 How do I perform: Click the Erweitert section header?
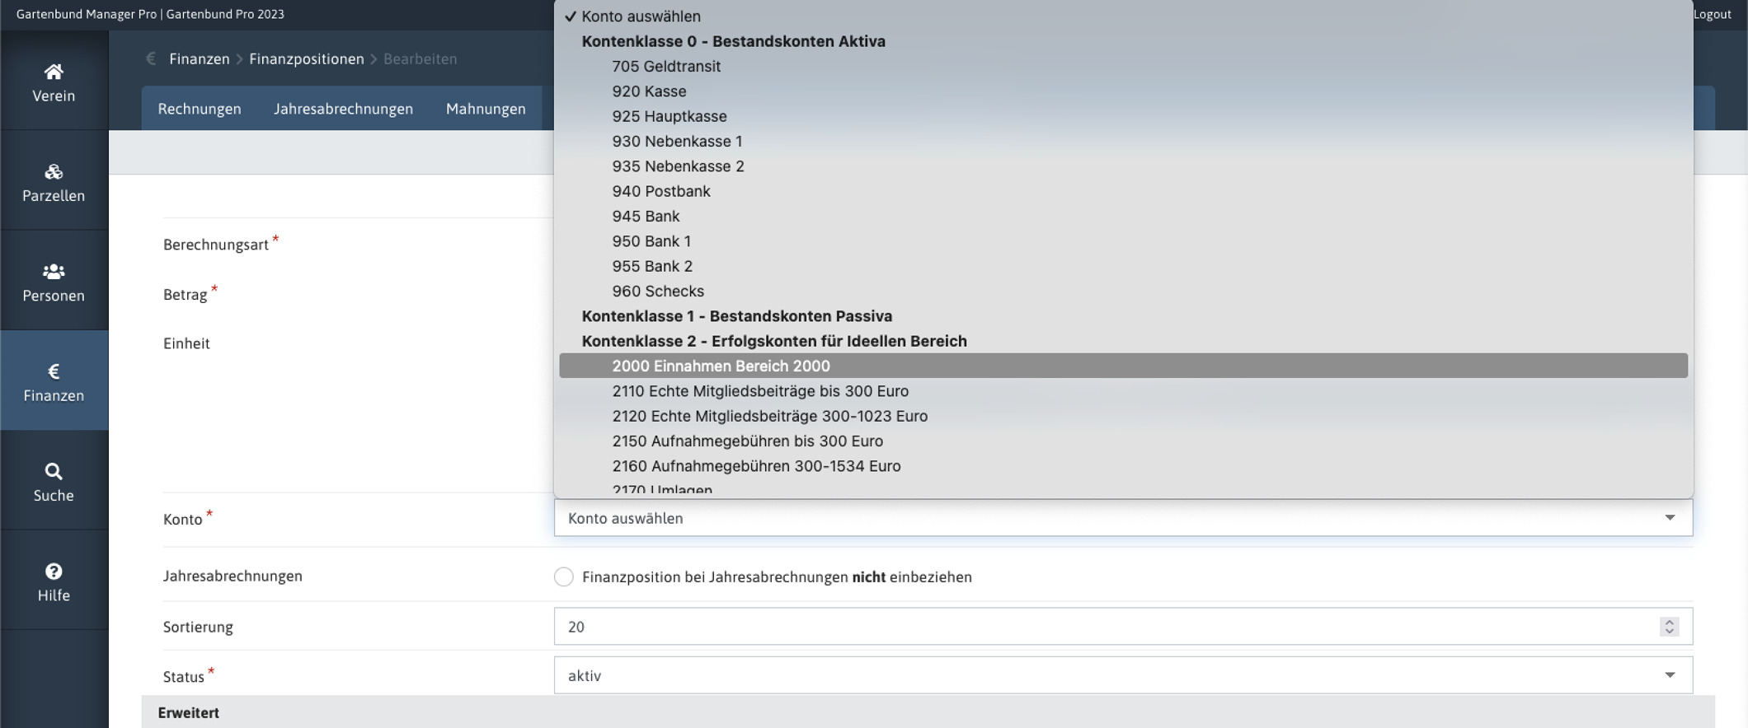tap(928, 712)
